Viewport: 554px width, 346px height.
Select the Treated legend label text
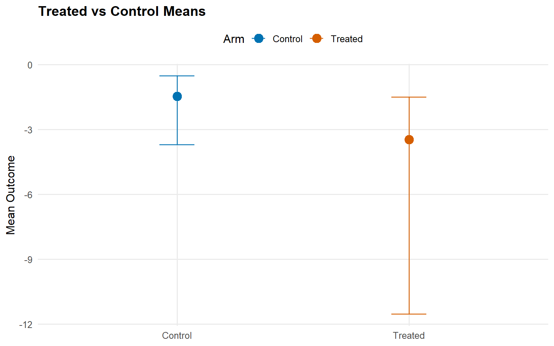point(346,39)
